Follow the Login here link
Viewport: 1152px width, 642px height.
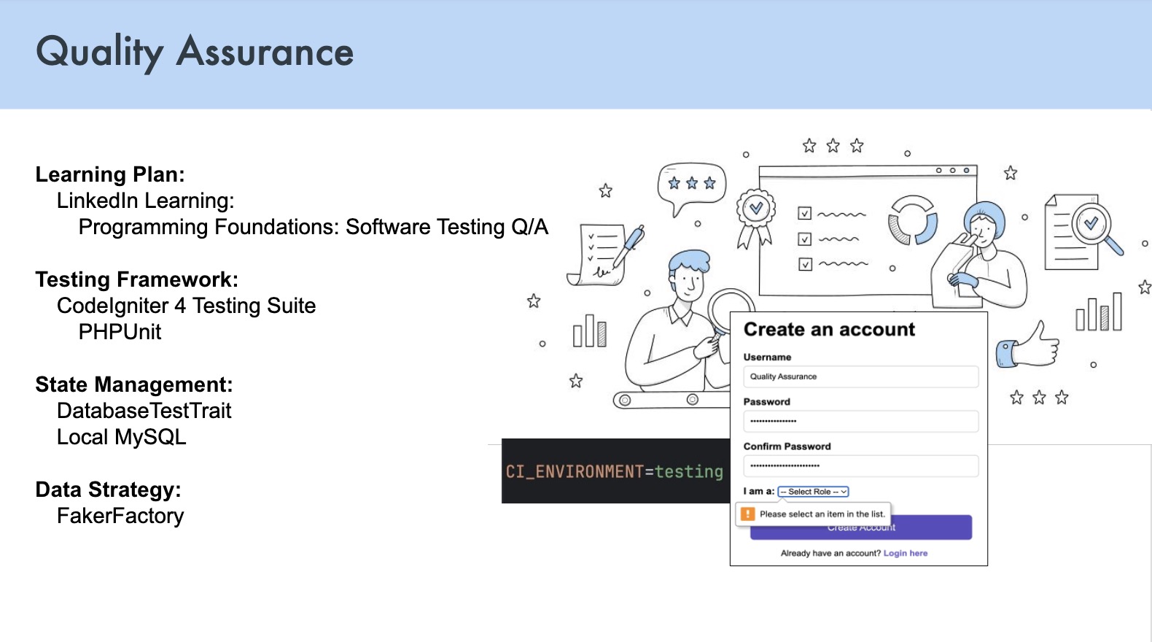906,553
